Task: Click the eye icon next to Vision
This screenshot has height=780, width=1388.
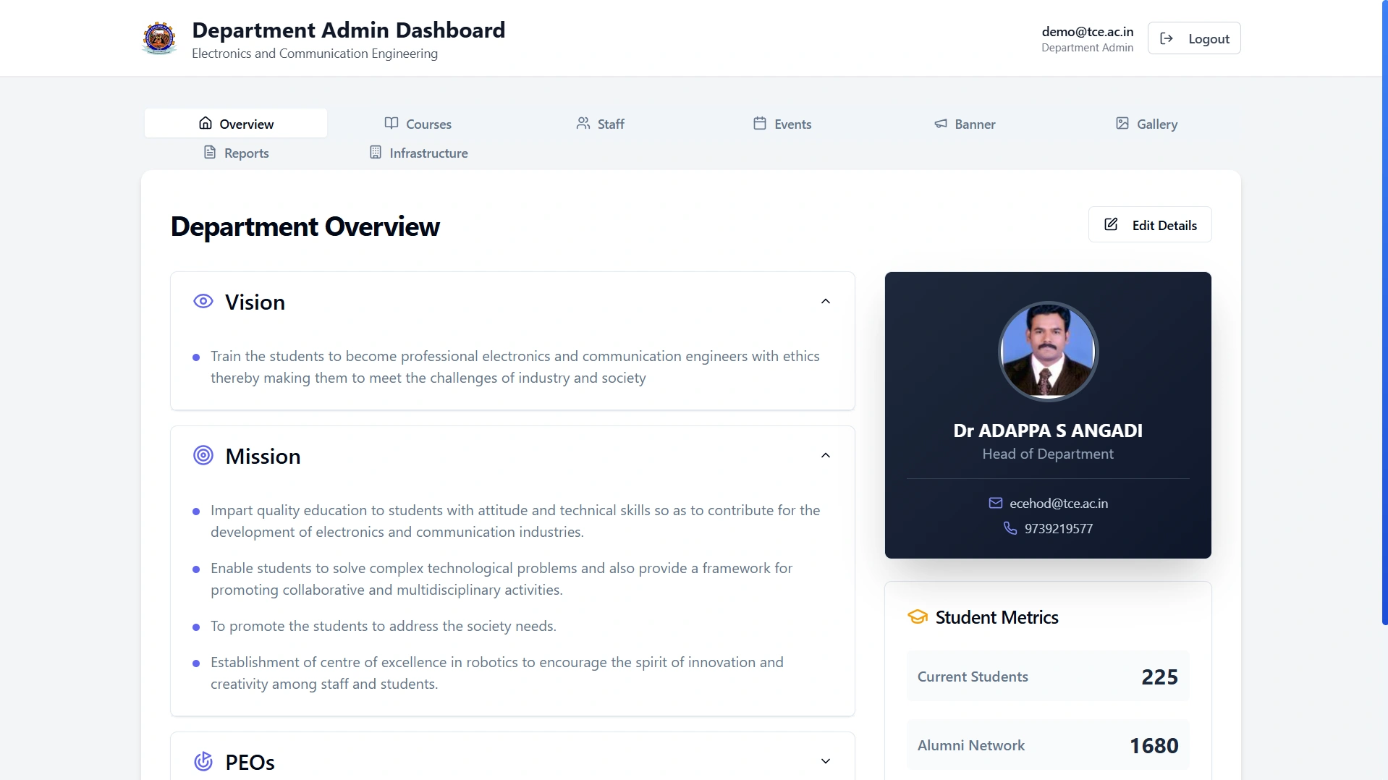Action: (203, 301)
